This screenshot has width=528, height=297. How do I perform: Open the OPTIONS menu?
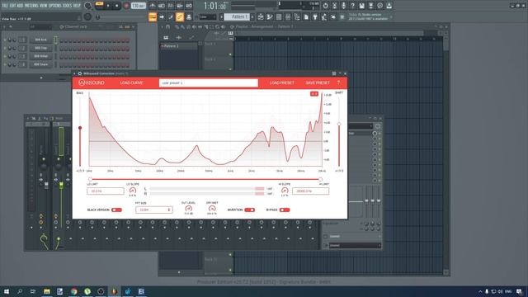[x=55, y=6]
